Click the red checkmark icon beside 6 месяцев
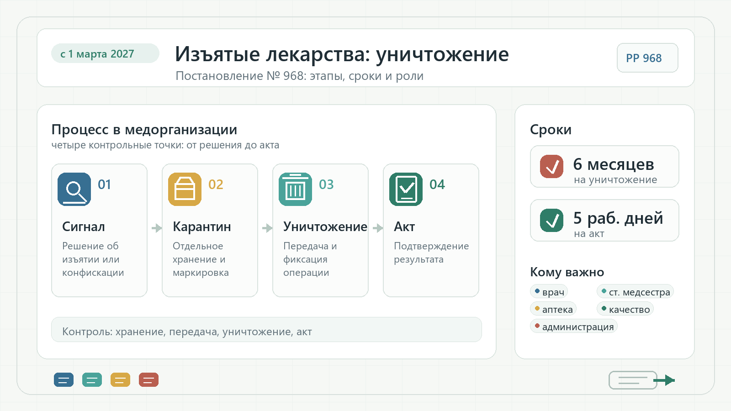731x411 pixels. [551, 166]
